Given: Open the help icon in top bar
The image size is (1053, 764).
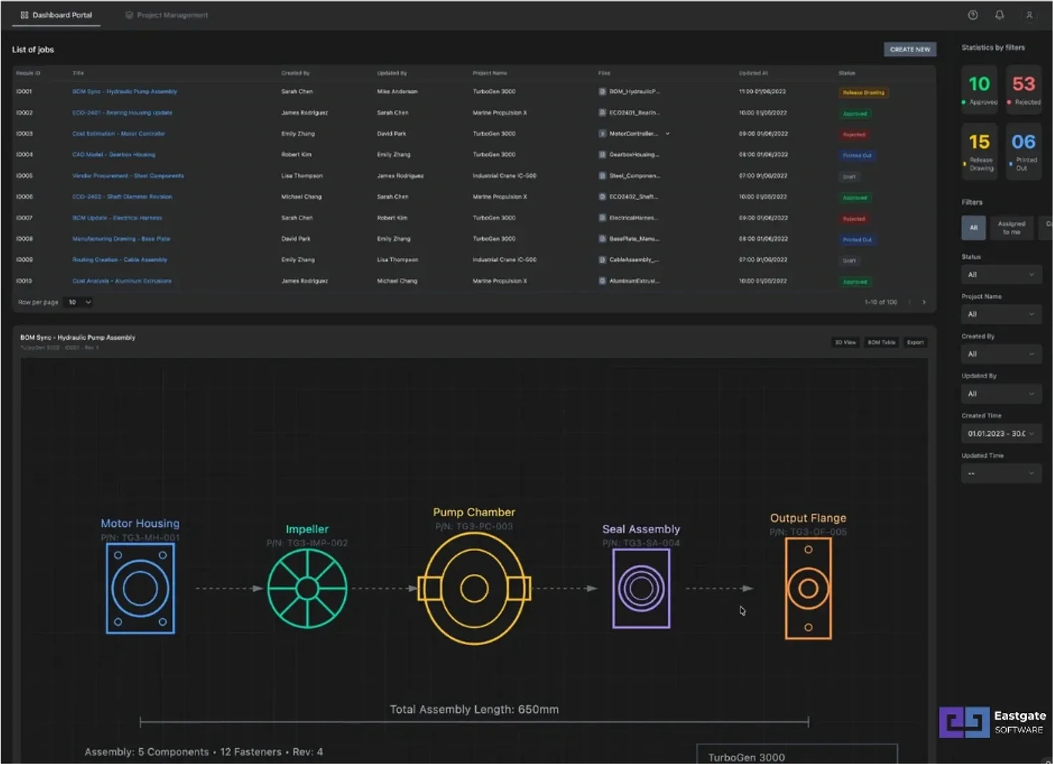Looking at the screenshot, I should point(973,15).
